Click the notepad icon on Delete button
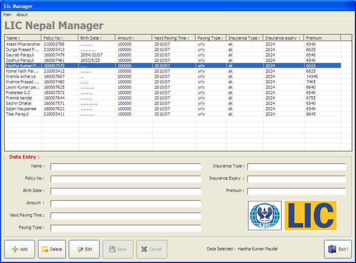 tap(45, 249)
